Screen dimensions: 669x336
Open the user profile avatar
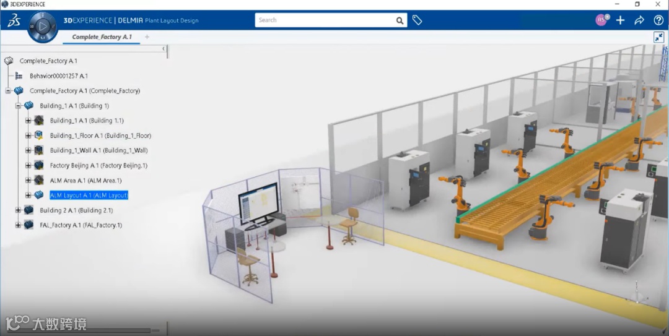click(x=601, y=20)
